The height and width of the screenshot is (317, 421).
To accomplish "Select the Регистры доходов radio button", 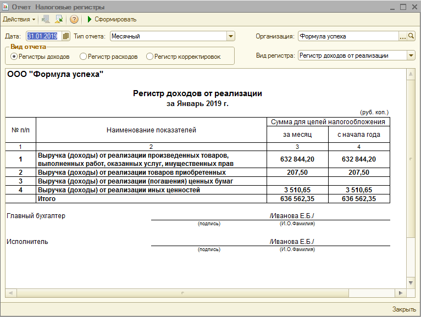I will (x=14, y=56).
